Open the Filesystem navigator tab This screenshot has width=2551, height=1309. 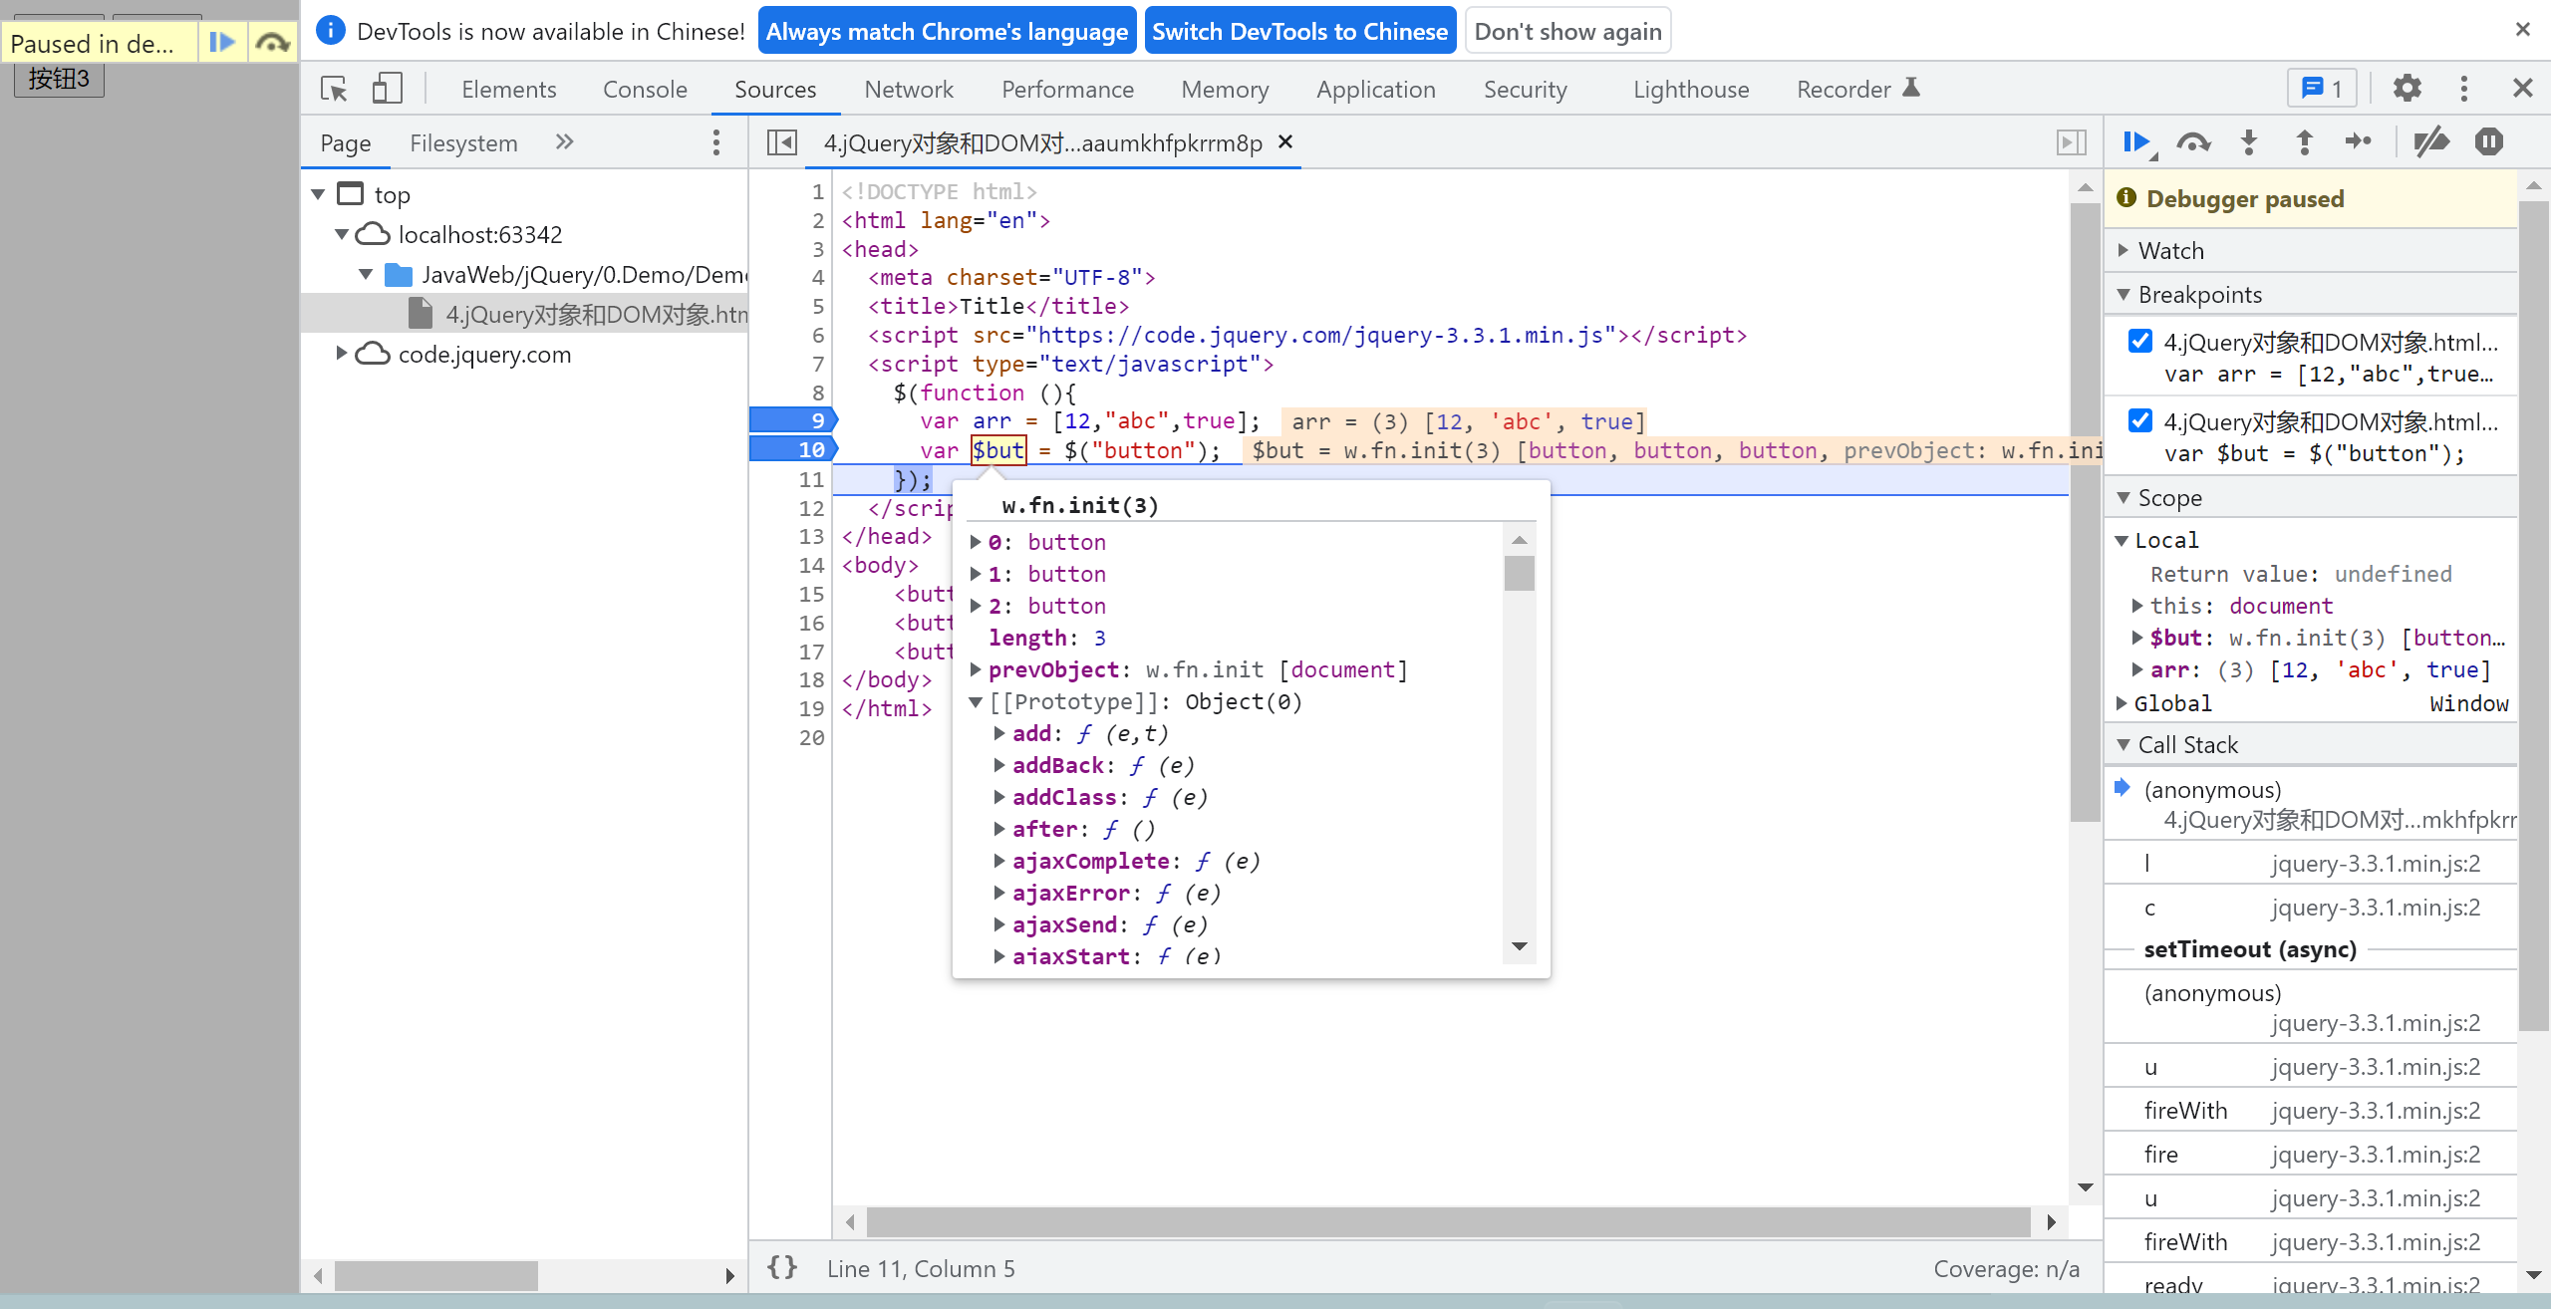tap(463, 142)
